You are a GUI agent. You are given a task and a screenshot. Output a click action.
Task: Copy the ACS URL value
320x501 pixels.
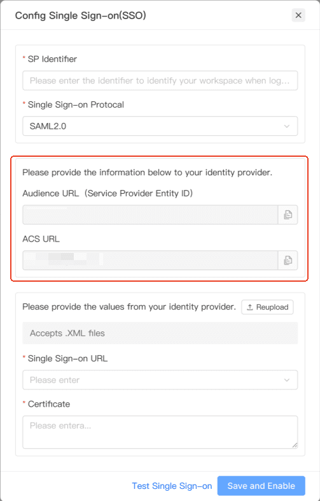[x=288, y=261]
